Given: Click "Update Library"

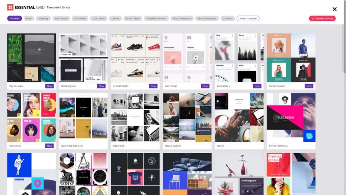Looking at the screenshot, I should 323,18.
